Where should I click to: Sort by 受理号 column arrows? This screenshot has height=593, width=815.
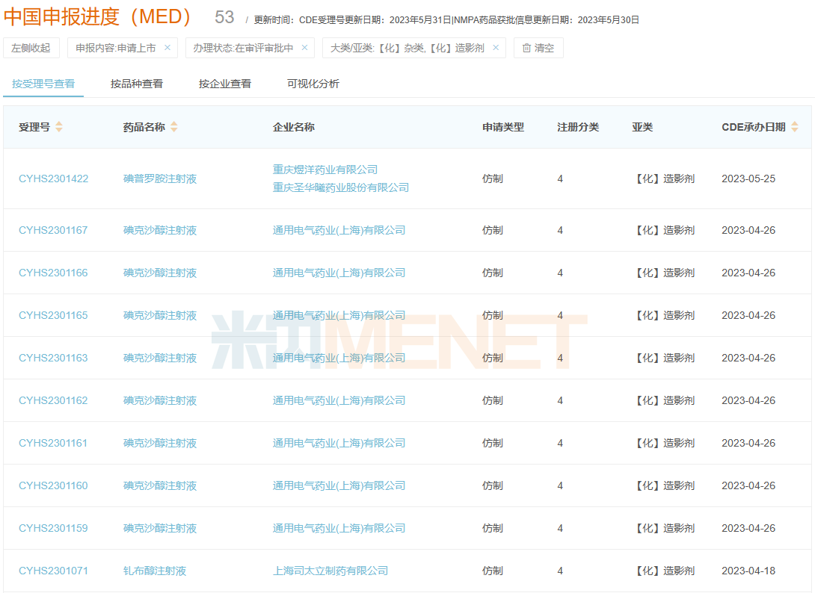[59, 127]
